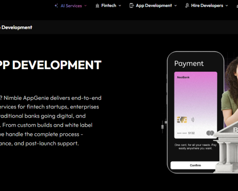
Task: Click the 'PP DEVELOPMENT' hero heading
Action: [x=50, y=65]
